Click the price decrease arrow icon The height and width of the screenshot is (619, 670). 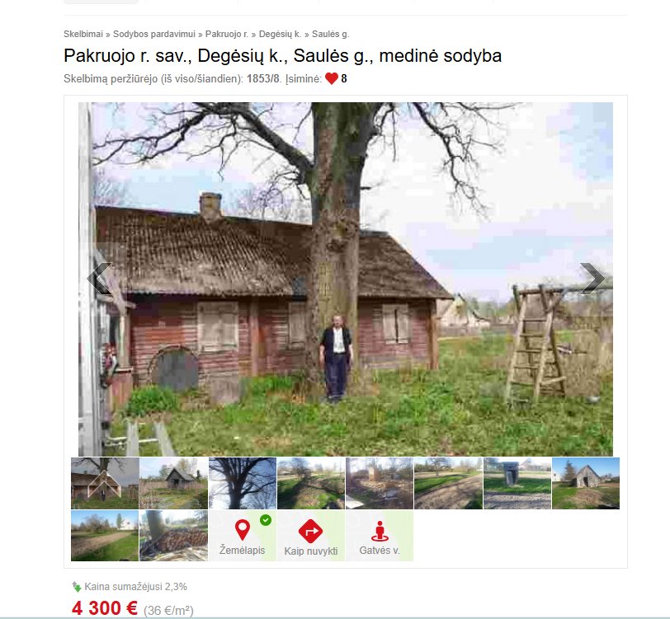pyautogui.click(x=77, y=587)
